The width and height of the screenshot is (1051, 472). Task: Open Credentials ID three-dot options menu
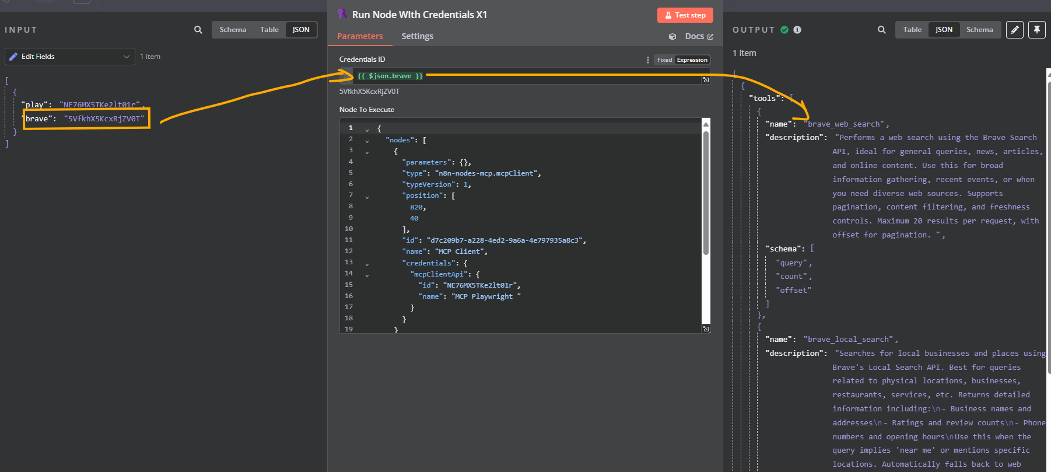click(647, 60)
